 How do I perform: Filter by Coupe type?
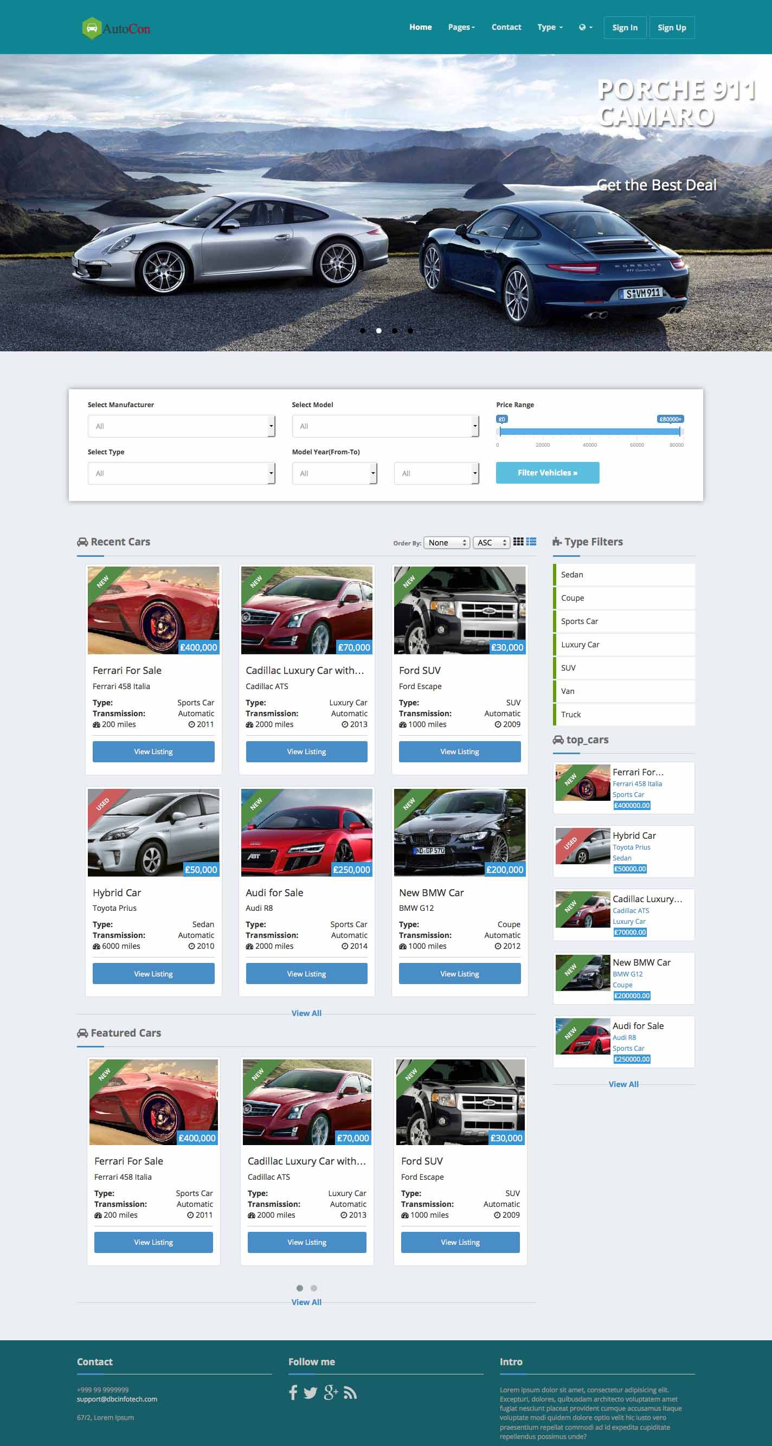624,598
